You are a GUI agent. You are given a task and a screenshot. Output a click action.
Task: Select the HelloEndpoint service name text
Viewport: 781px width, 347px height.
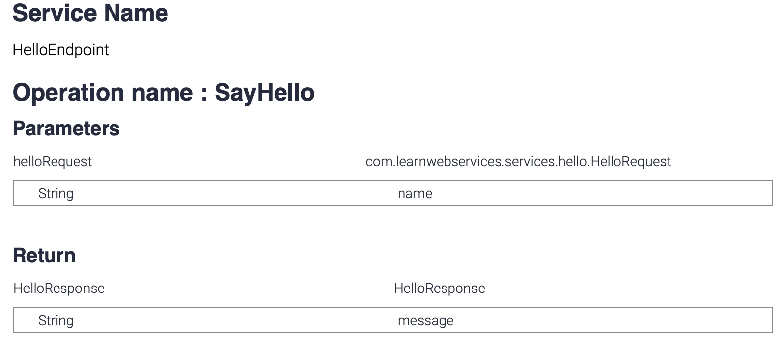pyautogui.click(x=60, y=50)
